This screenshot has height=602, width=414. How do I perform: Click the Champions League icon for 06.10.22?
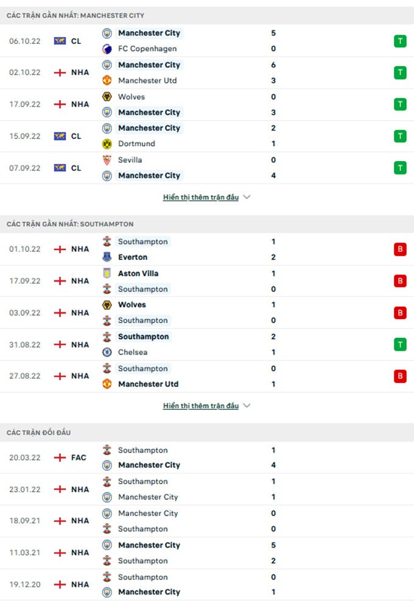[x=60, y=41]
